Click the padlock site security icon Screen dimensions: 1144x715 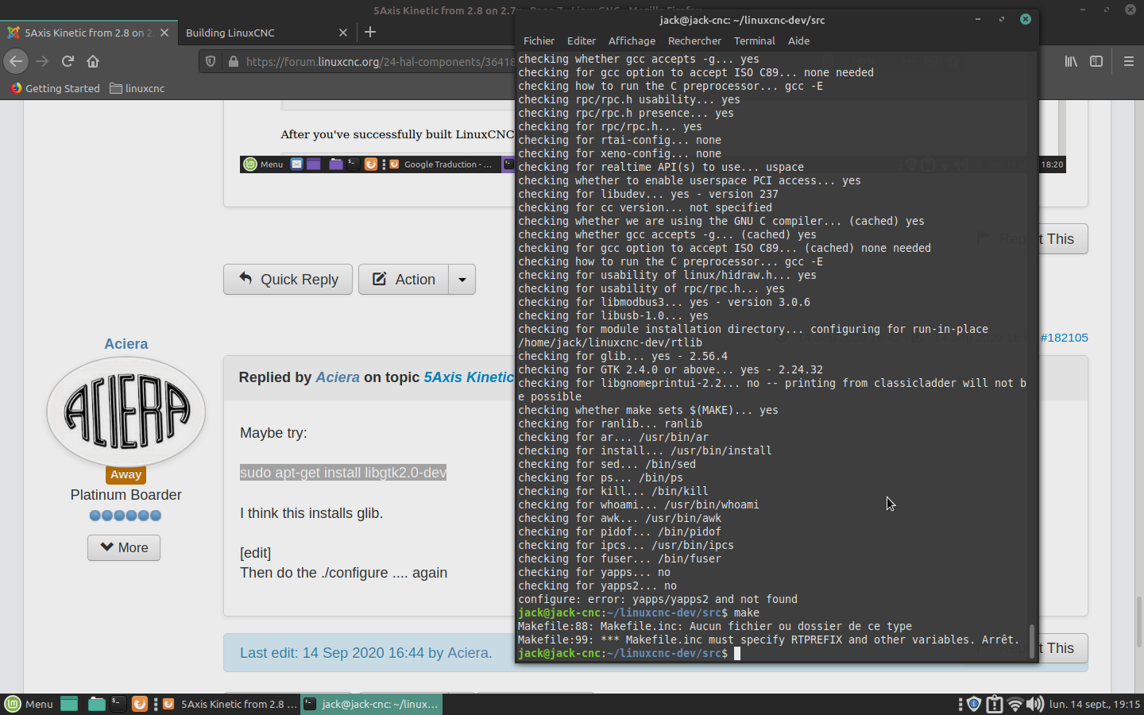pos(234,61)
